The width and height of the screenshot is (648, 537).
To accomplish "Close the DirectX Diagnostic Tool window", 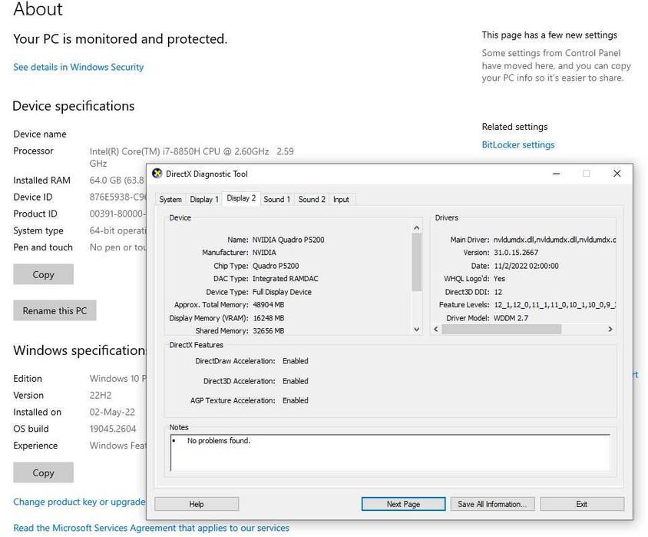I will 617,174.
